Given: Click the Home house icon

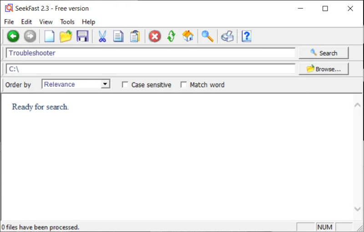Looking at the screenshot, I should click(188, 36).
